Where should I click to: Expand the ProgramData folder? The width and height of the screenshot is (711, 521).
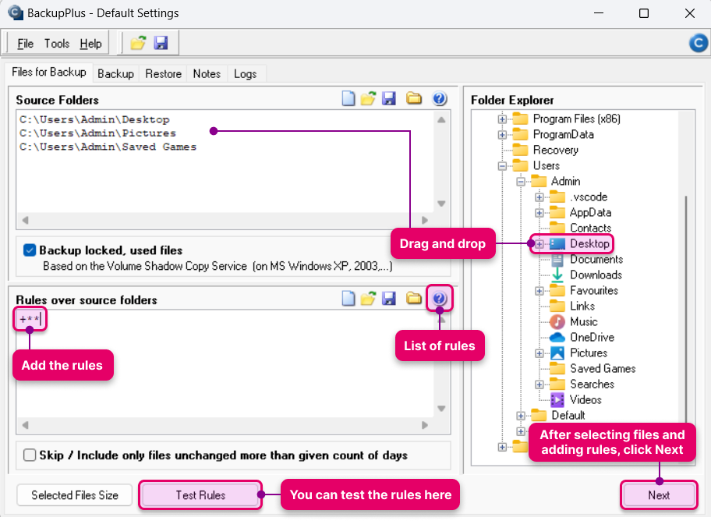point(502,135)
